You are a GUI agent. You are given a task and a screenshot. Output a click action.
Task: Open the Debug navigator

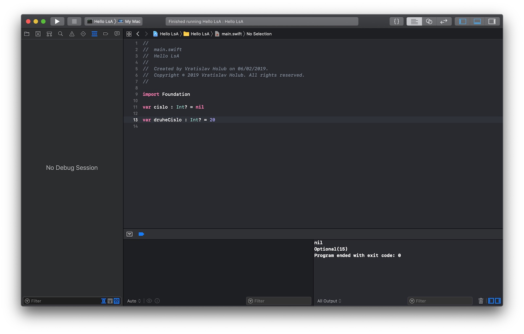point(94,34)
